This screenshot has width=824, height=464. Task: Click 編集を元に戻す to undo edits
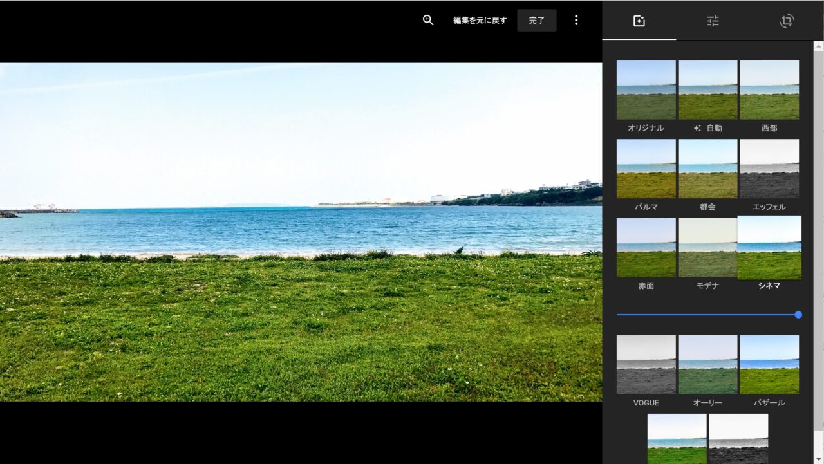pos(480,20)
